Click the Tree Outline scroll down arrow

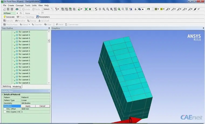coord(49,83)
